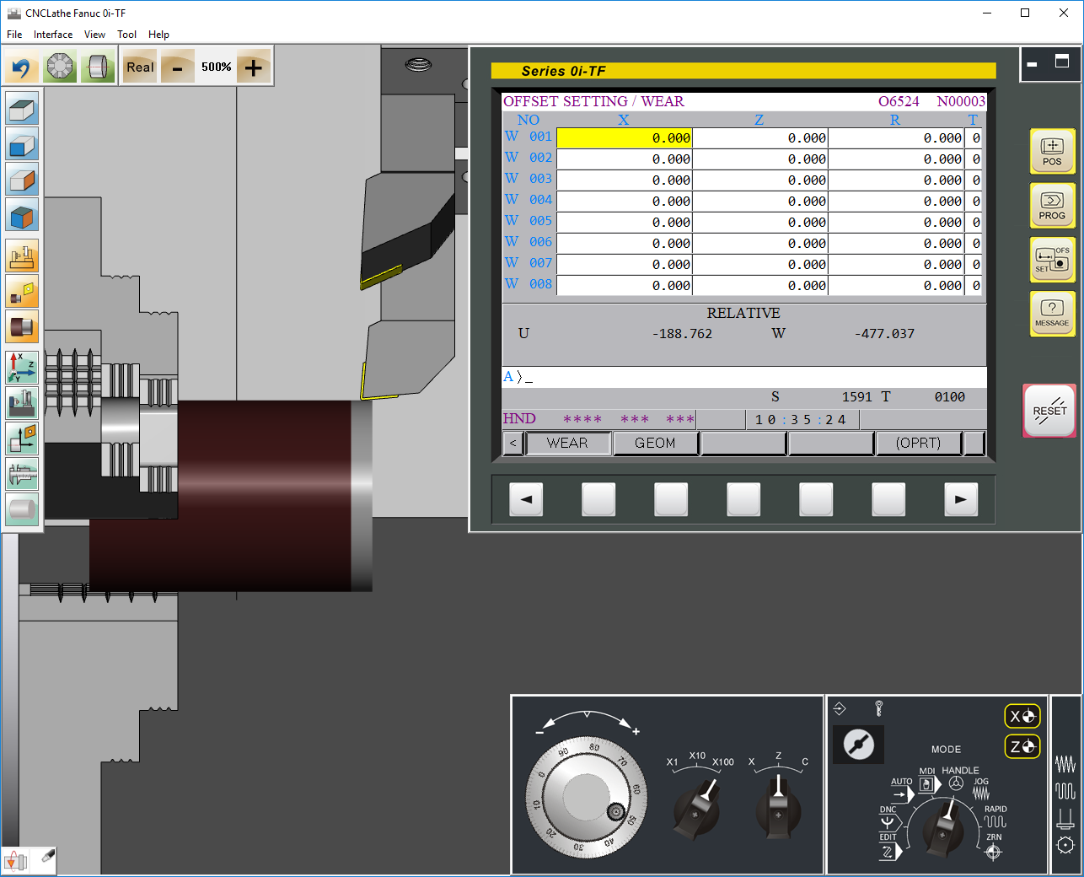Zoom in with the plus button

[253, 67]
